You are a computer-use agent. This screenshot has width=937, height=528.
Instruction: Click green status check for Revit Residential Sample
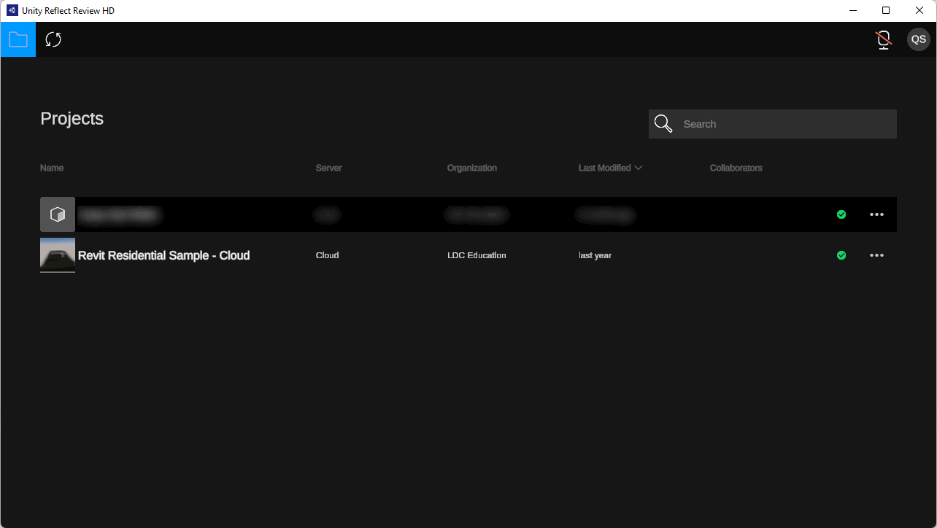[x=841, y=255]
